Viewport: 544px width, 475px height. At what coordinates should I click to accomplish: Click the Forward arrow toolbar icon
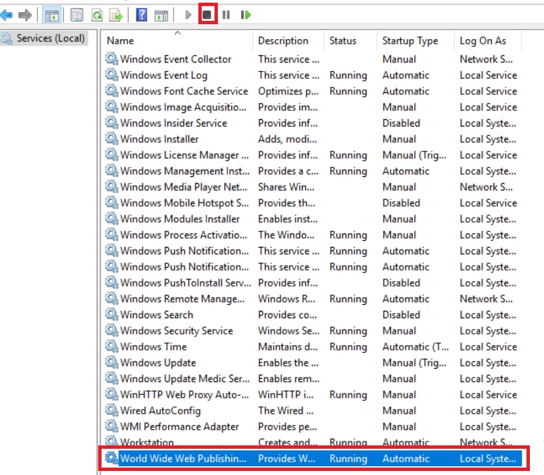point(25,15)
